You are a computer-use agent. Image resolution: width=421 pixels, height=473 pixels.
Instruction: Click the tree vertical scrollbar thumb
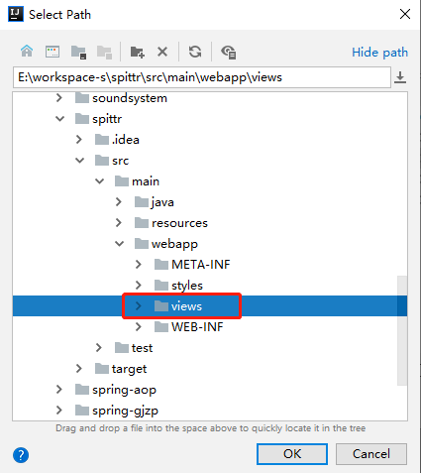402,330
